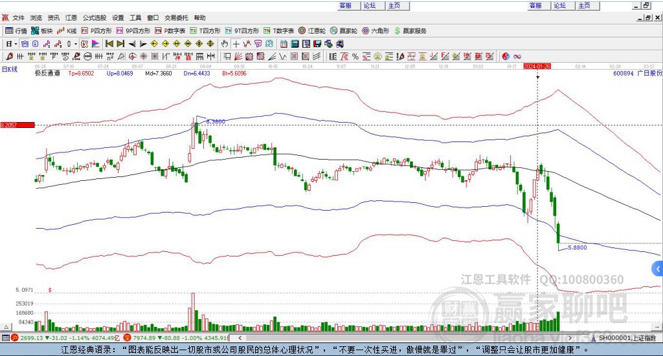Switch to the K线 chart view
663x356 pixels.
point(67,31)
